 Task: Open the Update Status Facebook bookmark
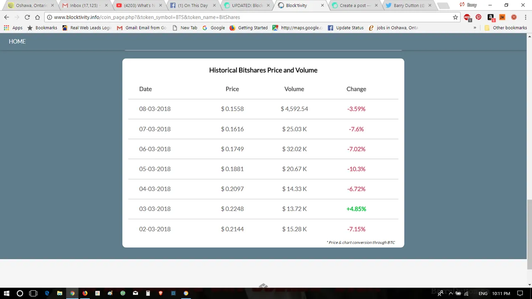[345, 28]
